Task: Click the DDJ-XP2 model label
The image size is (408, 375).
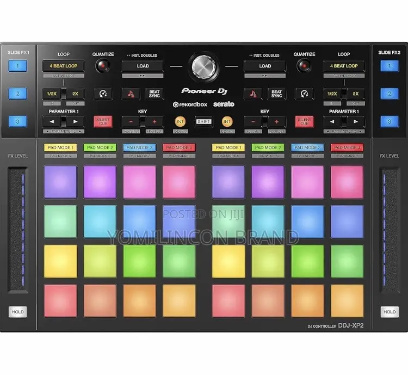Action: (350, 325)
